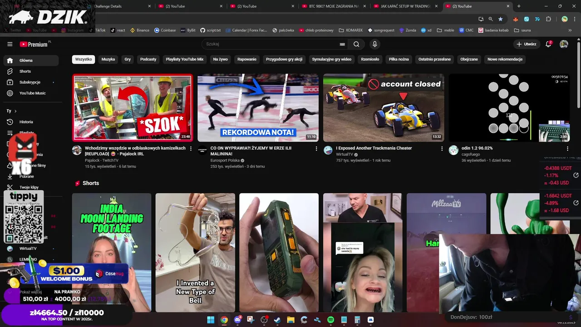Image resolution: width=581 pixels, height=327 pixels.
Task: Expand the Ty section chevron
Action: [x=15, y=111]
